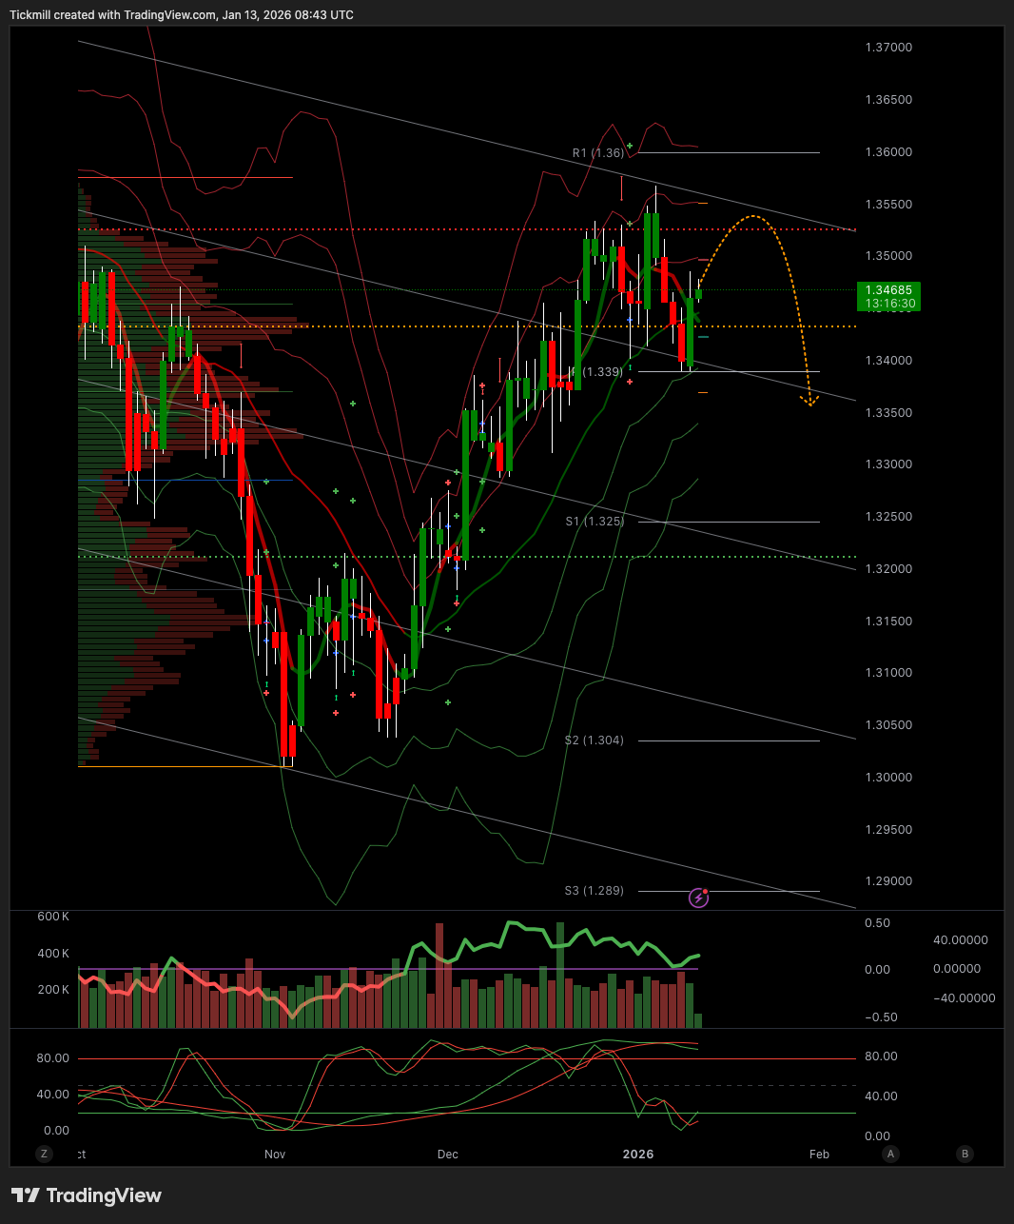
Task: Click the Feb label on time axis
Action: point(819,1155)
